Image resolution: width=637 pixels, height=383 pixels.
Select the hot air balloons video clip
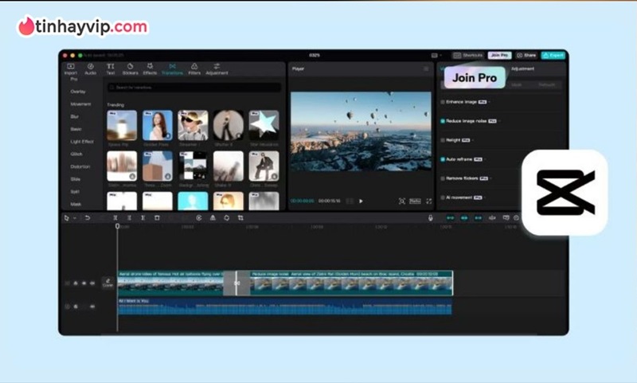click(x=170, y=283)
